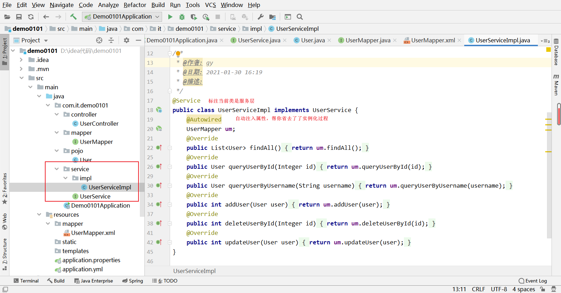Screen dimensions: 561x293
Task: Open Database tool window on right edge
Action: 556,52
